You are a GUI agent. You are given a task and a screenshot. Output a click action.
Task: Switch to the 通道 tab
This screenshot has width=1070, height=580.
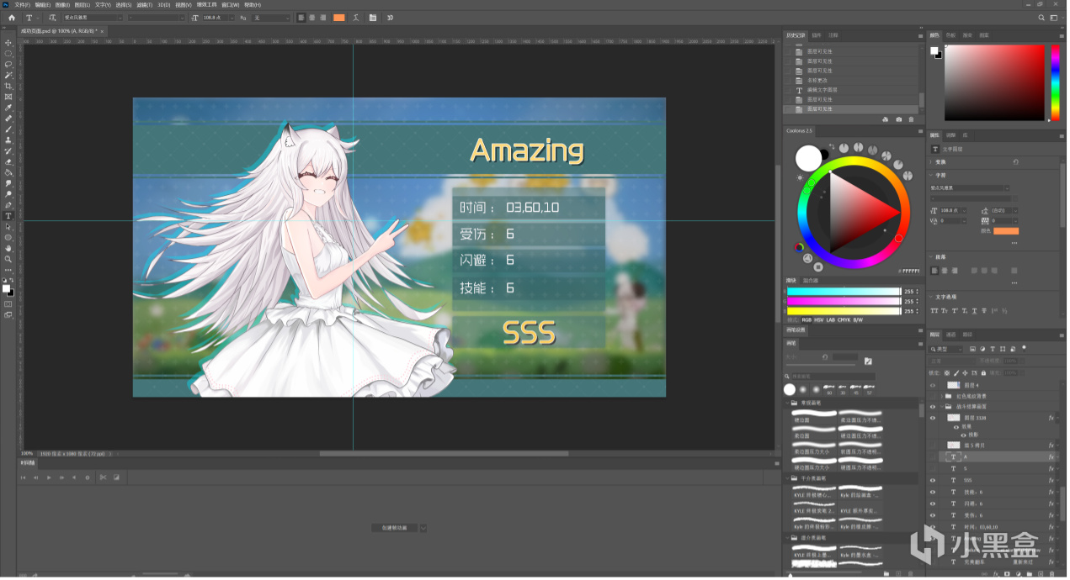tap(950, 335)
